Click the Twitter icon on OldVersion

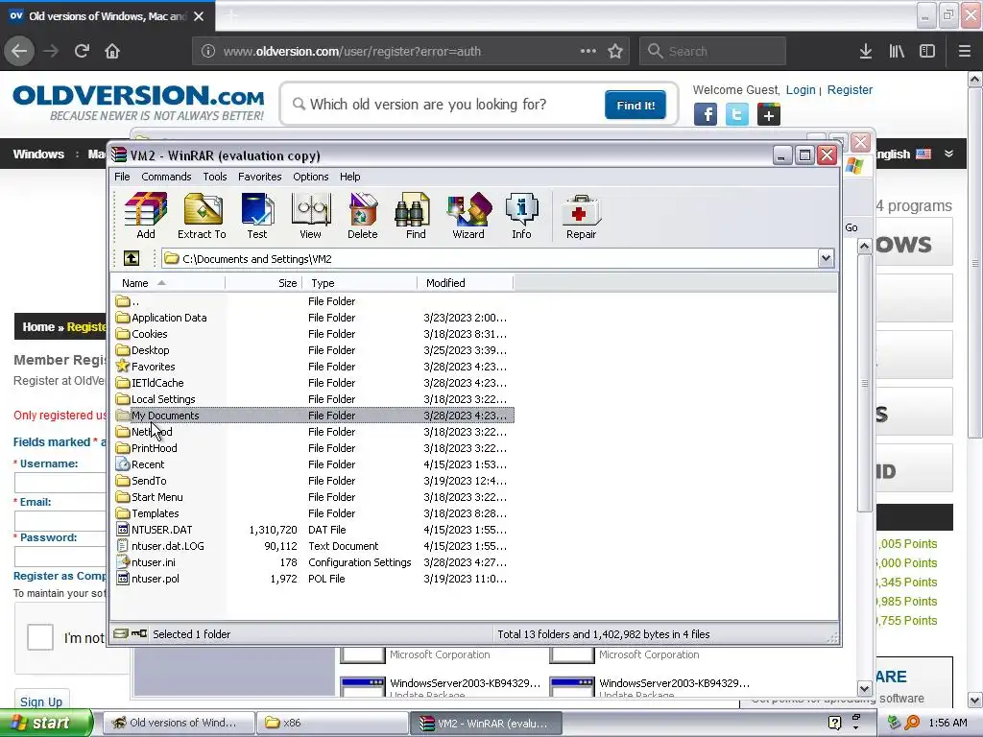click(x=736, y=115)
